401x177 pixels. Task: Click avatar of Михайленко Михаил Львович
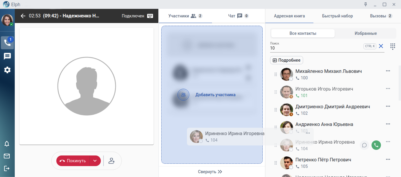click(x=286, y=74)
